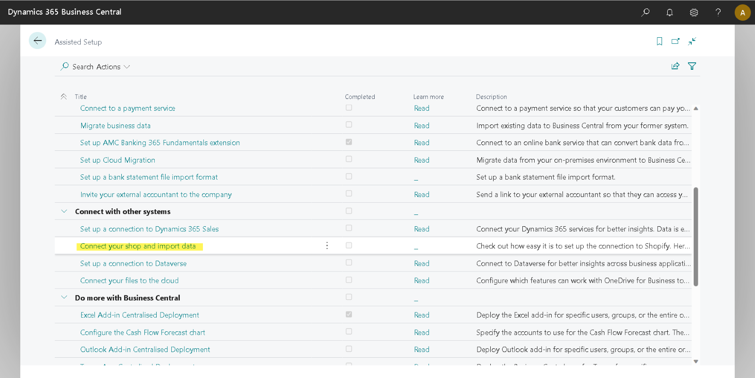Viewport: 755px width, 378px height.
Task: Open the help question mark
Action: (x=718, y=12)
